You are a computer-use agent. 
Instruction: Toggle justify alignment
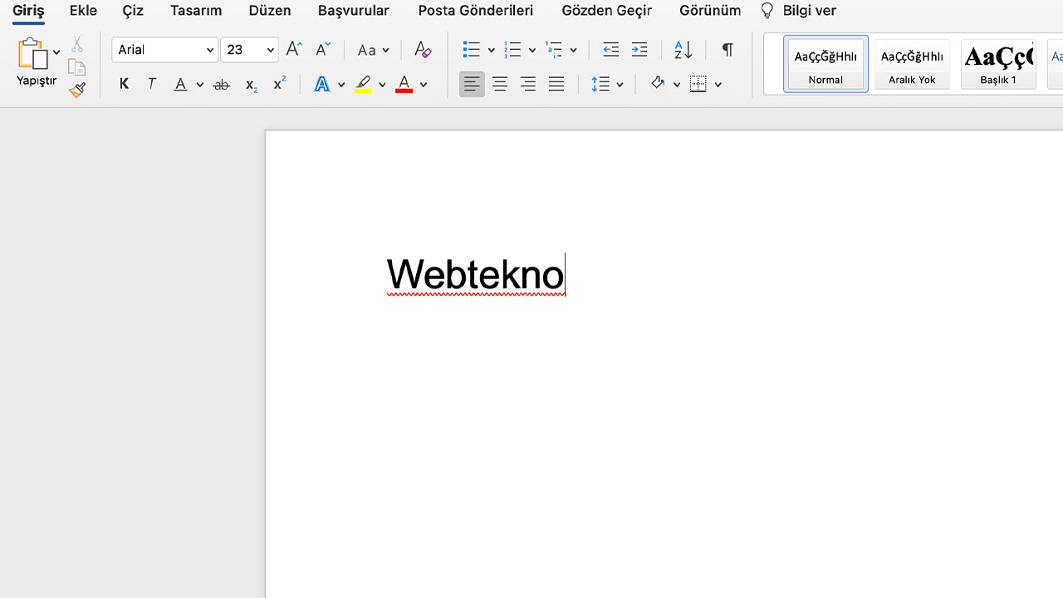click(x=556, y=84)
